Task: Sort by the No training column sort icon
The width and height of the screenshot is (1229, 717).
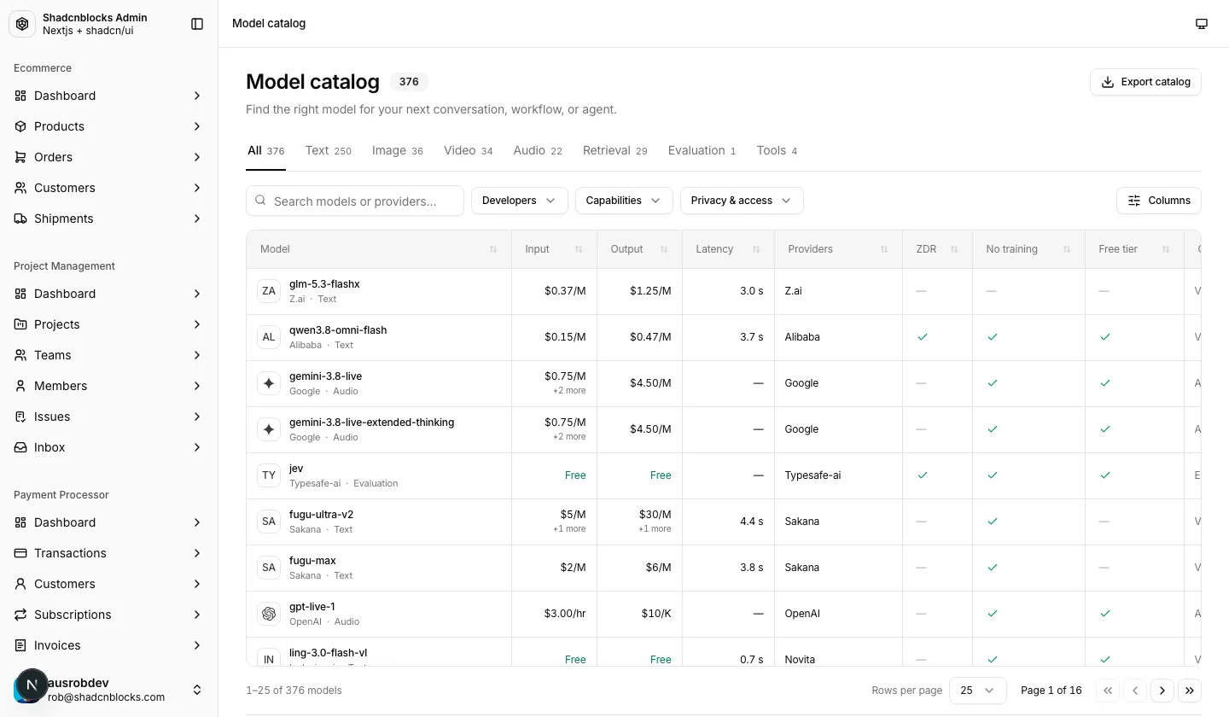Action: click(x=1067, y=249)
